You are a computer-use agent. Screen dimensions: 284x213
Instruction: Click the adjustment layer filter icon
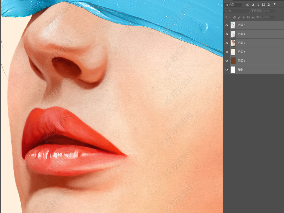[253, 5]
